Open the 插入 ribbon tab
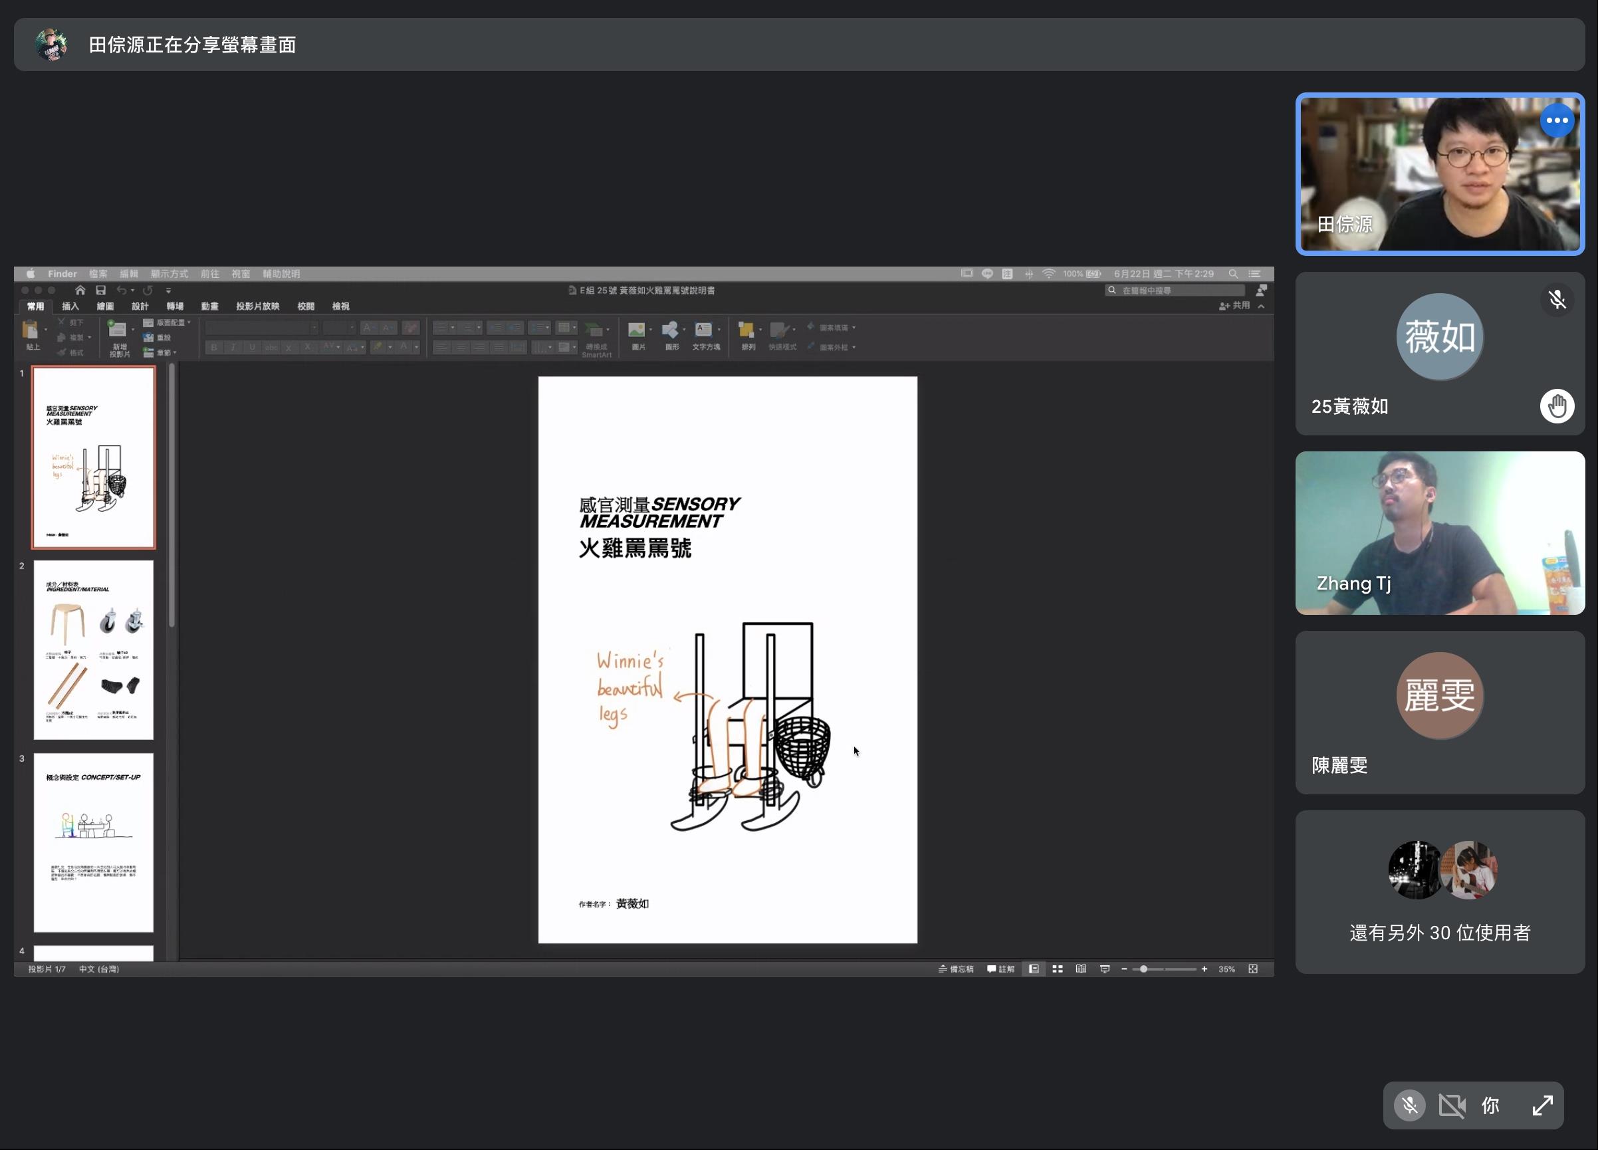The width and height of the screenshot is (1598, 1150). pos(70,306)
